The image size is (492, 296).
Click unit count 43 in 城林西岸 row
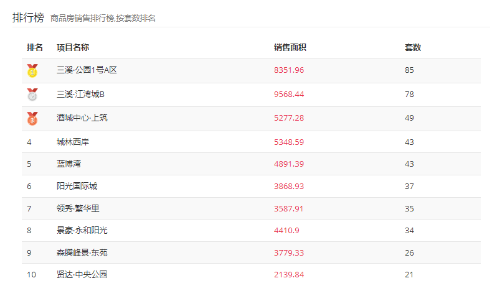coord(409,142)
